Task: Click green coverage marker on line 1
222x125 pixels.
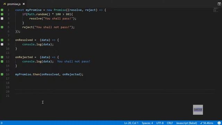Action: pos(2,10)
